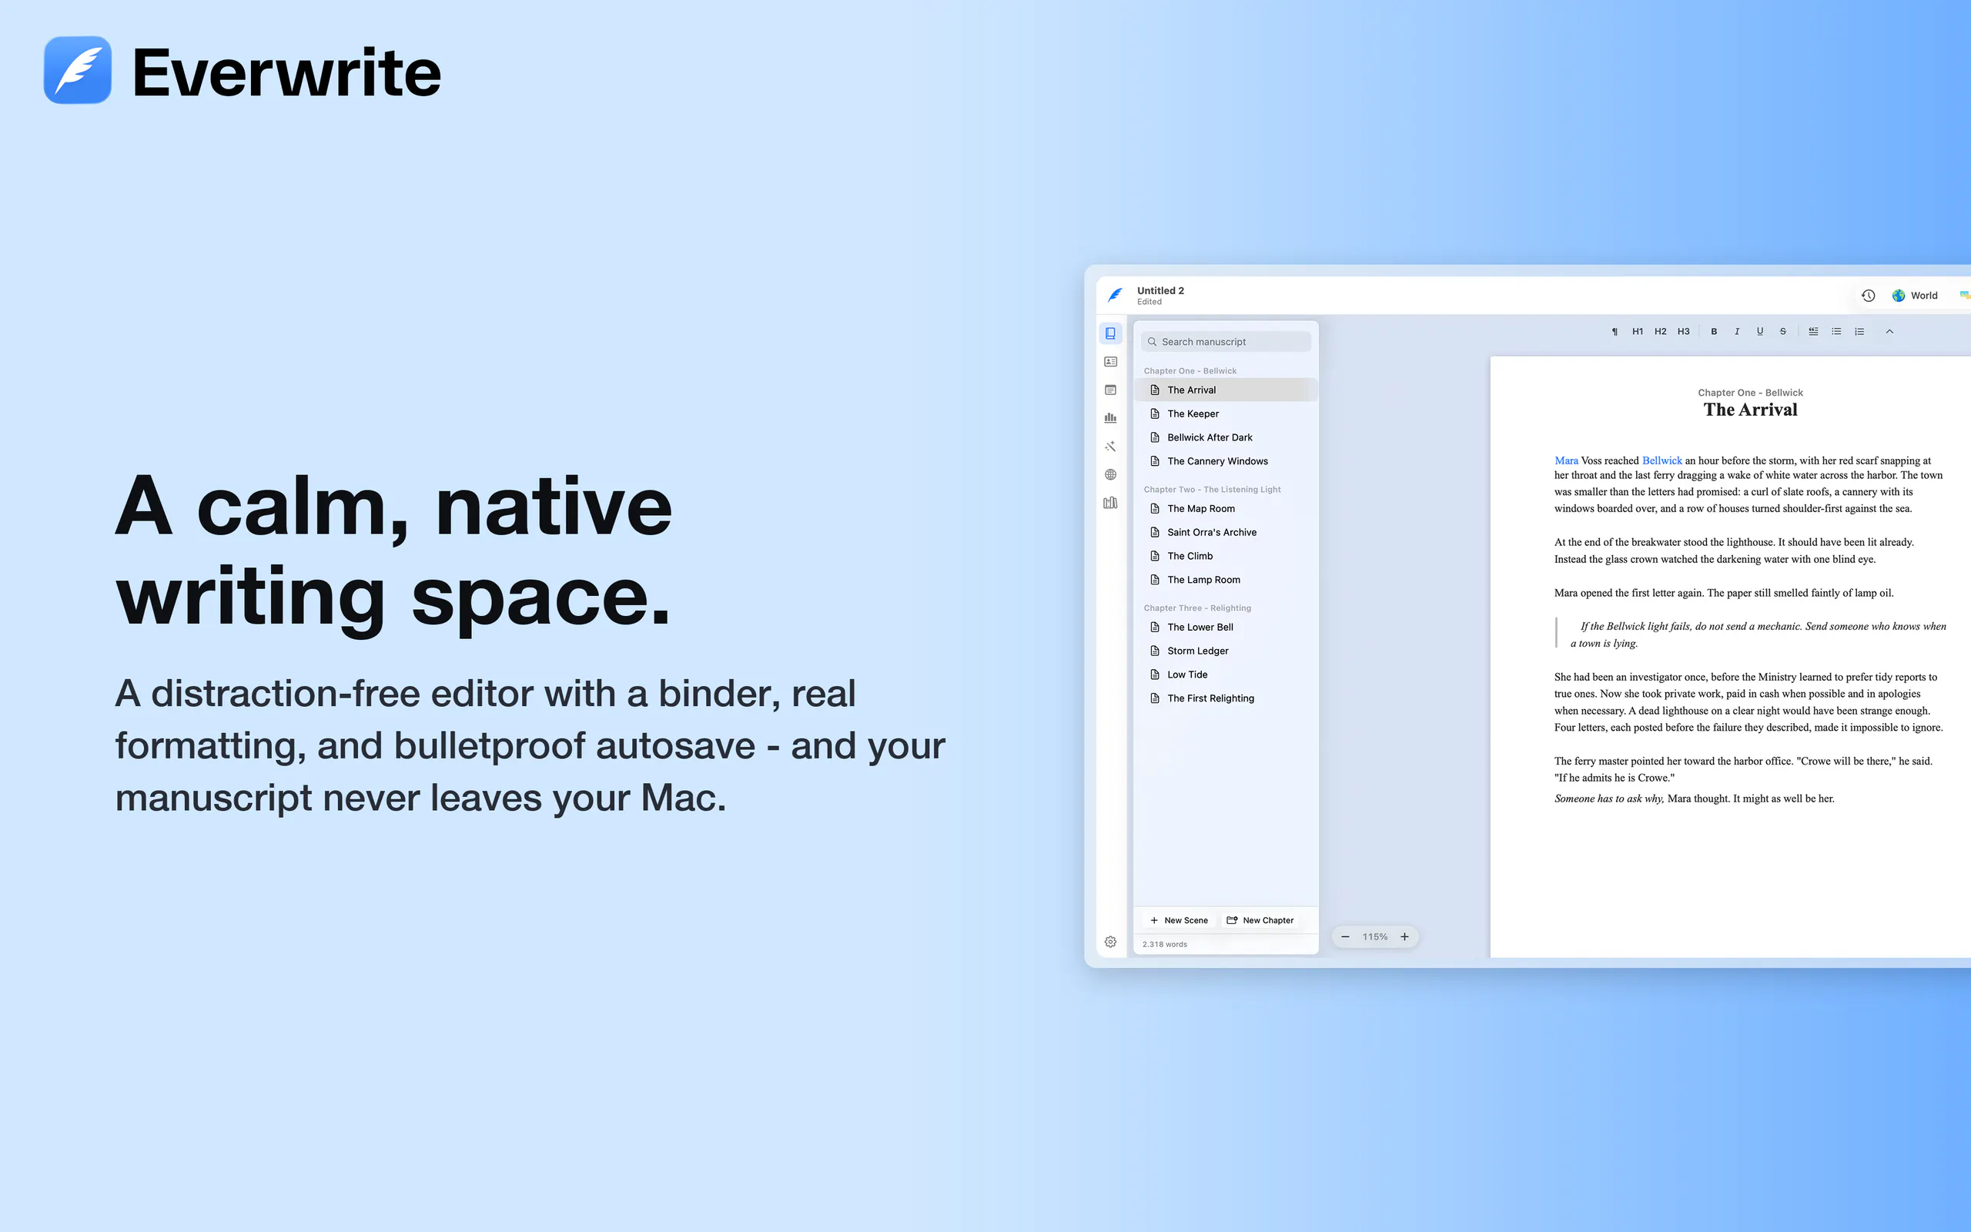Select The First Relighting scene
This screenshot has width=1971, height=1232.
(x=1226, y=698)
